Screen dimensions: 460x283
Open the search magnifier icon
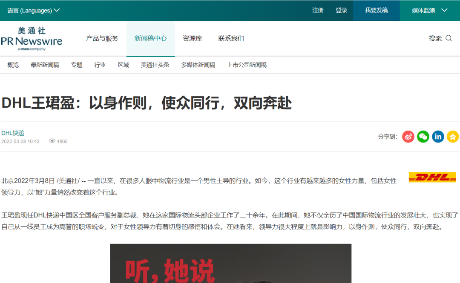[449, 38]
